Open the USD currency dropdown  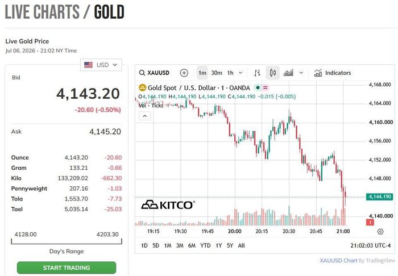click(101, 65)
